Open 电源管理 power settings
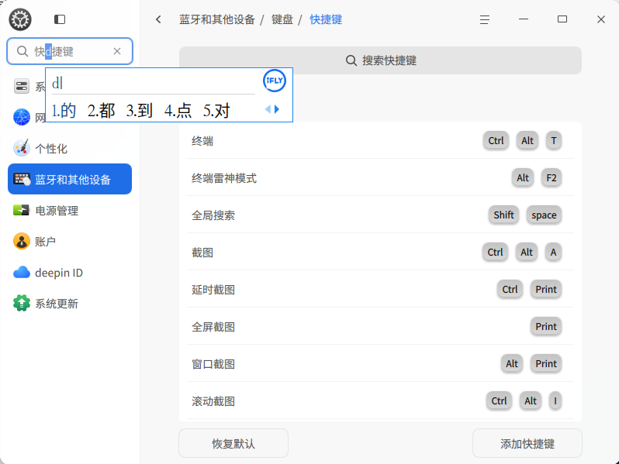Screen dimensions: 619x464 tap(70, 210)
